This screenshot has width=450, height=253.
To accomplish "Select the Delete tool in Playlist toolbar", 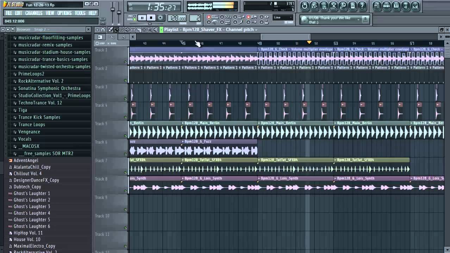I will pyautogui.click(x=121, y=30).
